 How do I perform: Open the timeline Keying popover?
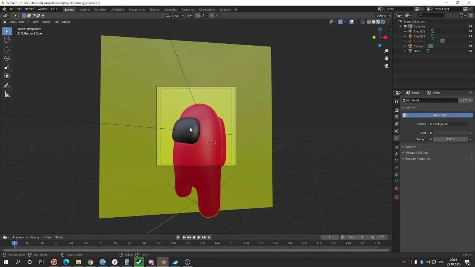[36, 237]
